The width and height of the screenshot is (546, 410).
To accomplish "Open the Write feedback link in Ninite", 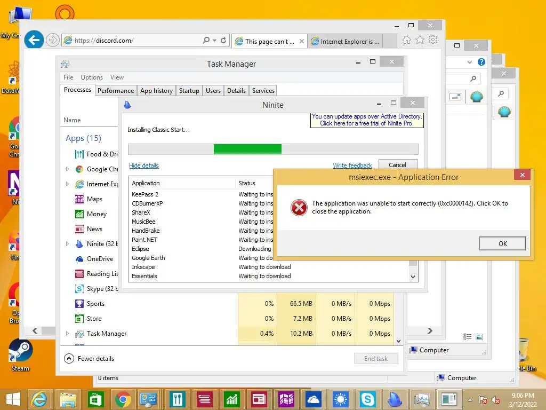I will tap(352, 165).
